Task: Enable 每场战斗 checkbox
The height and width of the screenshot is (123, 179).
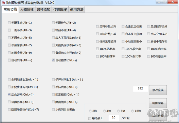Action: pyautogui.click(x=90, y=118)
